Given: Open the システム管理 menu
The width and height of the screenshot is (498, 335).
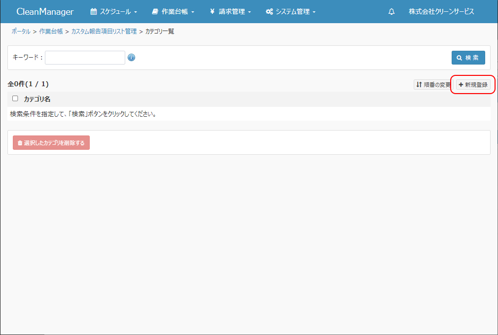Looking at the screenshot, I should (290, 12).
